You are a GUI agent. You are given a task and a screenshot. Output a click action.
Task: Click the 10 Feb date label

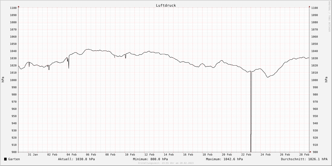[x=130, y=154]
